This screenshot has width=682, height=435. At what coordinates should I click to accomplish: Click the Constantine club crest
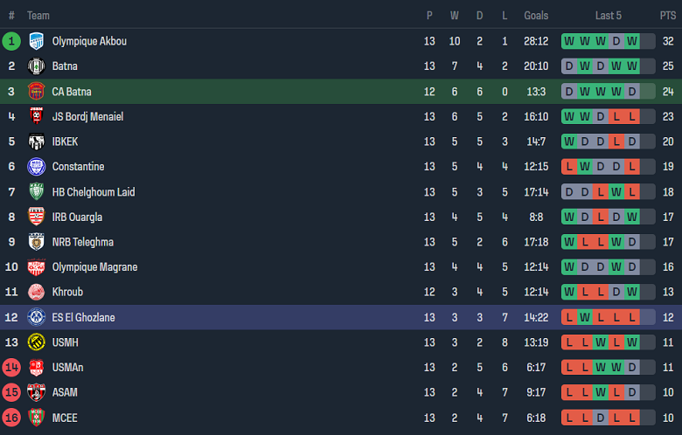[36, 167]
